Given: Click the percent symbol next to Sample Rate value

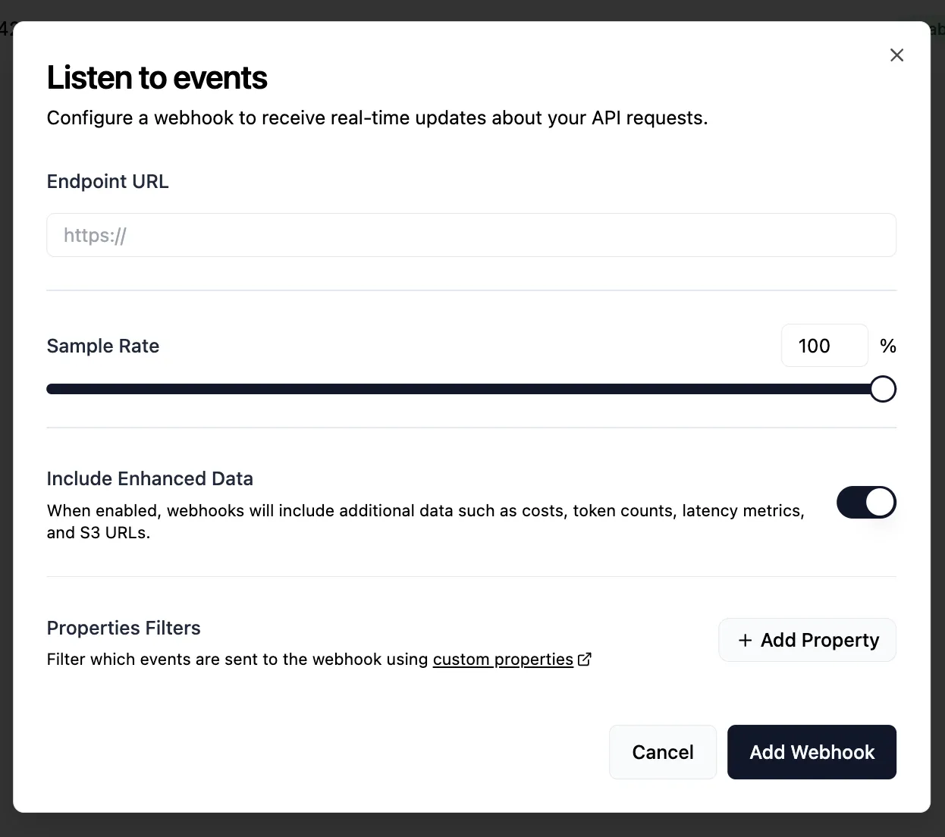Looking at the screenshot, I should 887,346.
